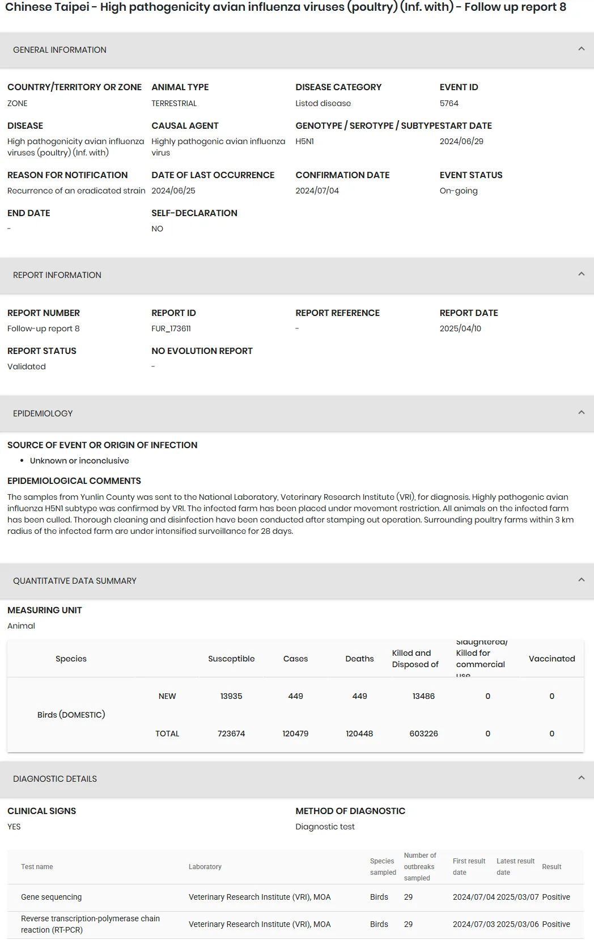Click the Birds (DOMESTIC) species cell
Screen dimensions: 594x944
tap(71, 715)
